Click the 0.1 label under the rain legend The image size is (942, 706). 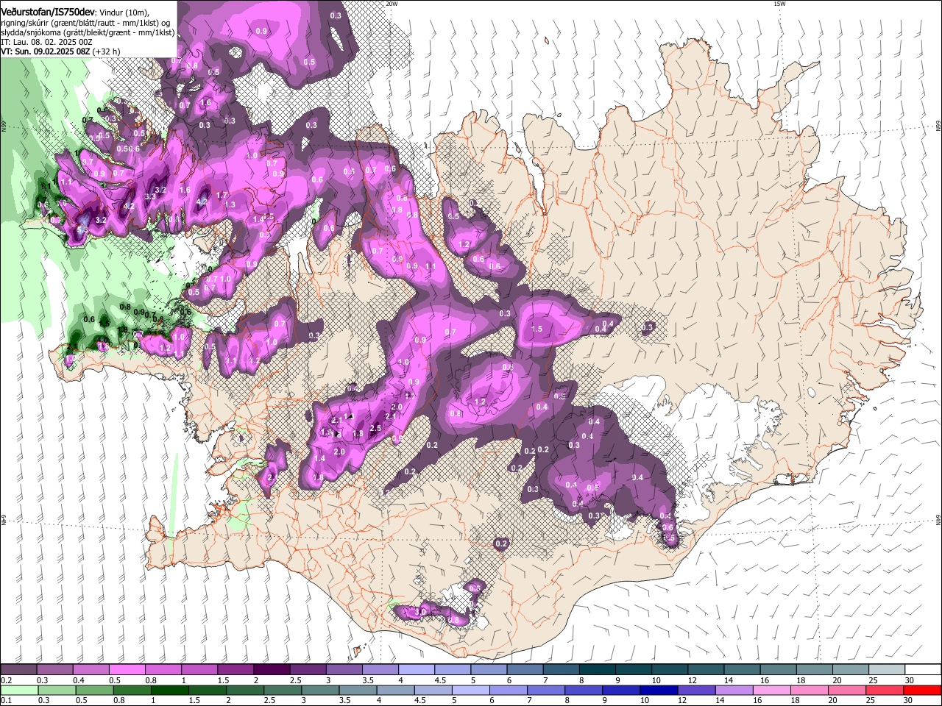coord(7,701)
